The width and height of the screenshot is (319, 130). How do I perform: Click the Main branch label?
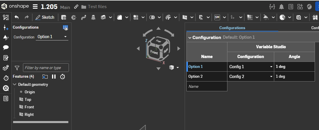[65, 7]
